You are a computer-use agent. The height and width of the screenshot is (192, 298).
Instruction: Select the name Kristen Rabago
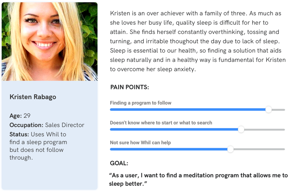click(33, 97)
